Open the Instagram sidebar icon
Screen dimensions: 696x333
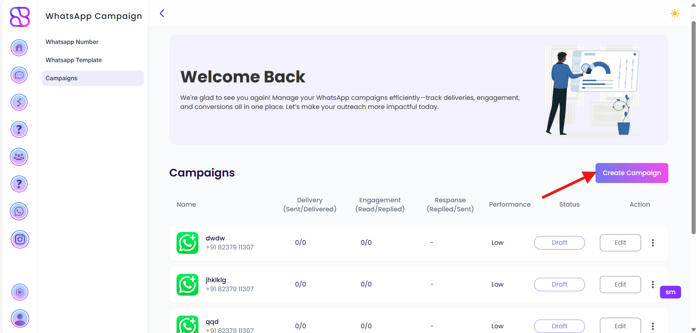[20, 239]
